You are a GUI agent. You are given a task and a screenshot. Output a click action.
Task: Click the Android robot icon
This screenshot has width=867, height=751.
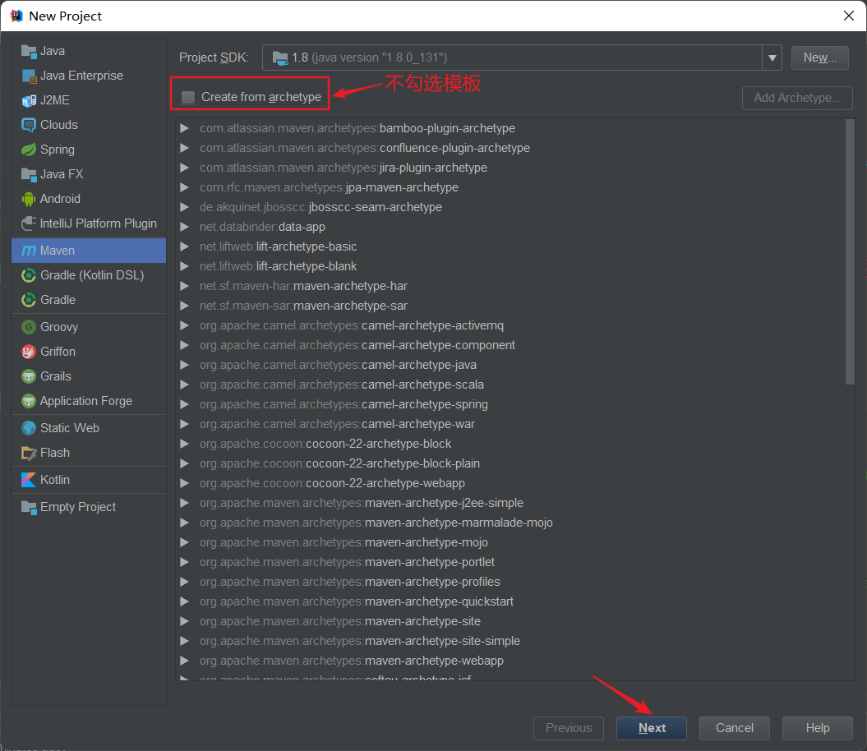click(x=29, y=199)
